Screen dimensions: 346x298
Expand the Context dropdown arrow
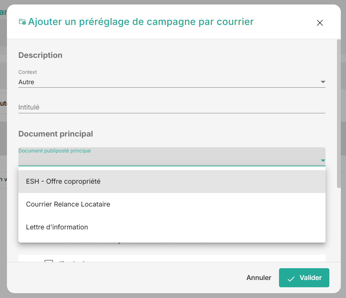coord(323,82)
